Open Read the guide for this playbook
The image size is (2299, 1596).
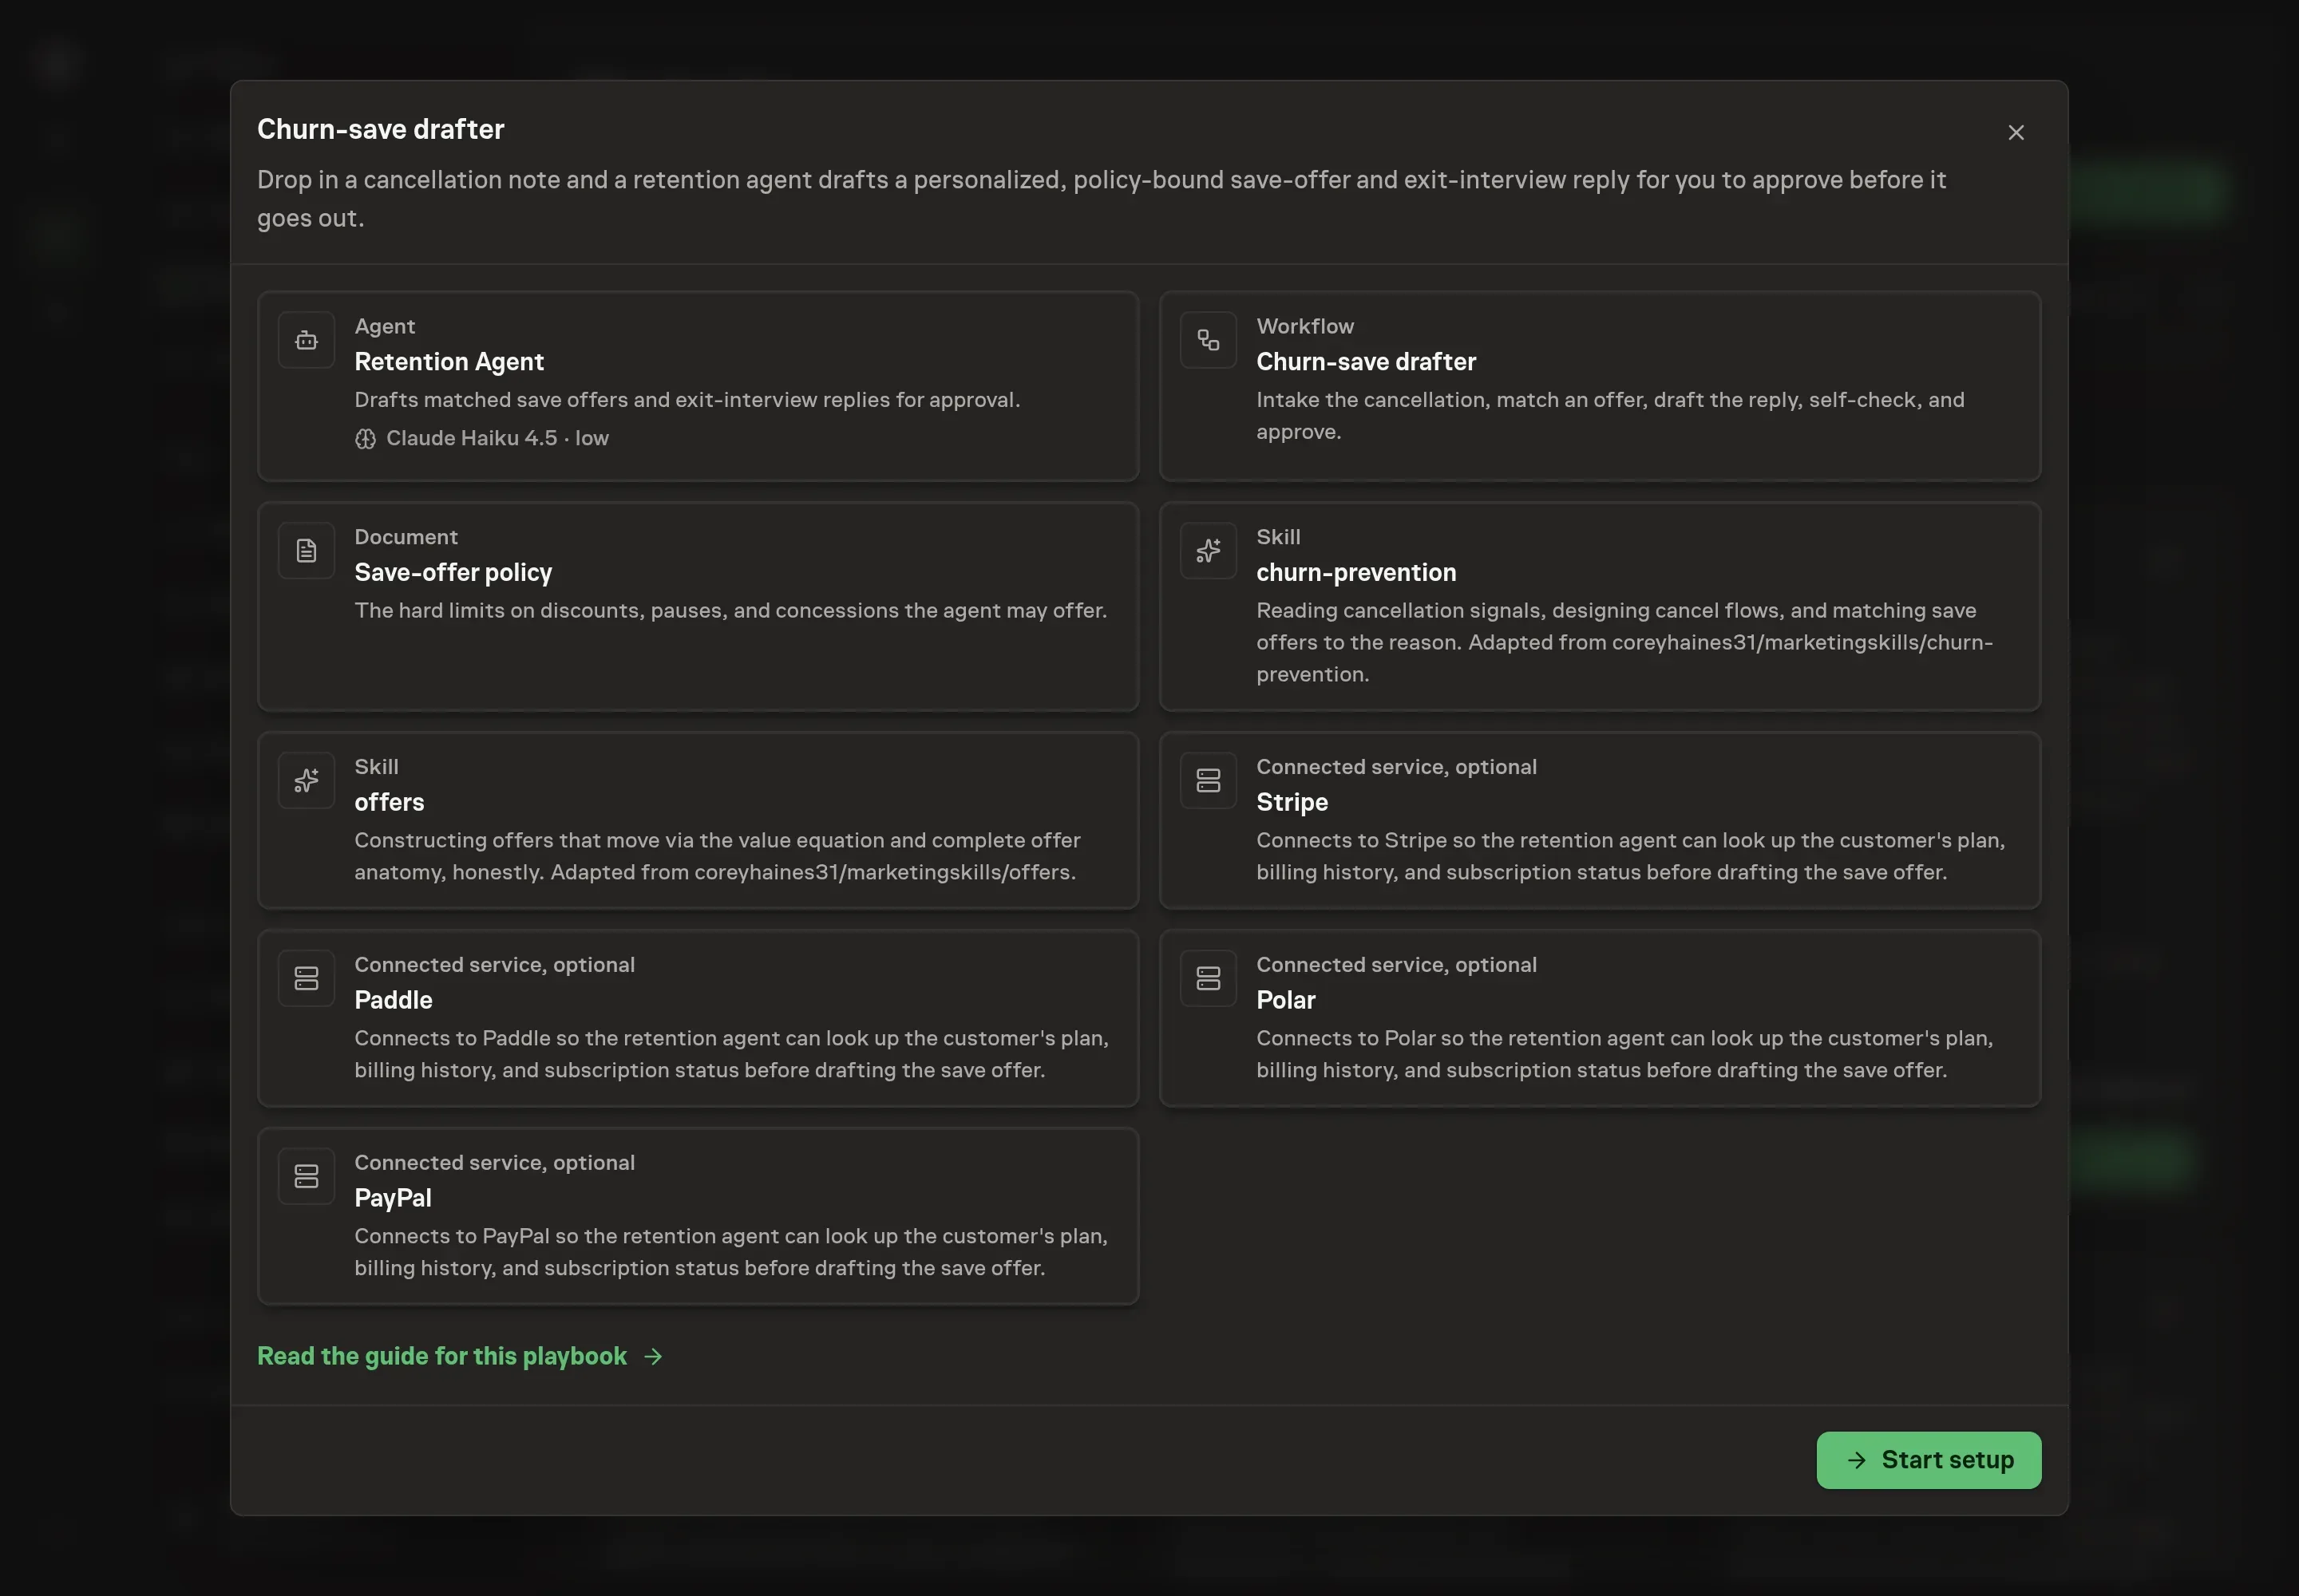(441, 1356)
